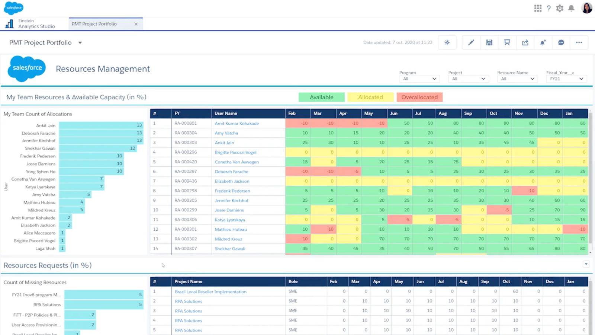Viewport: 595px width, 335px height.
Task: Open the Program filter dropdown
Action: [x=419, y=79]
